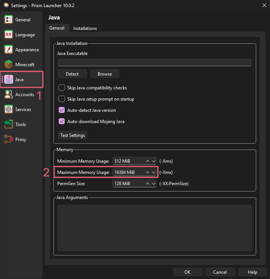
Task: Click the Java Executable path field
Action: [x=155, y=62]
